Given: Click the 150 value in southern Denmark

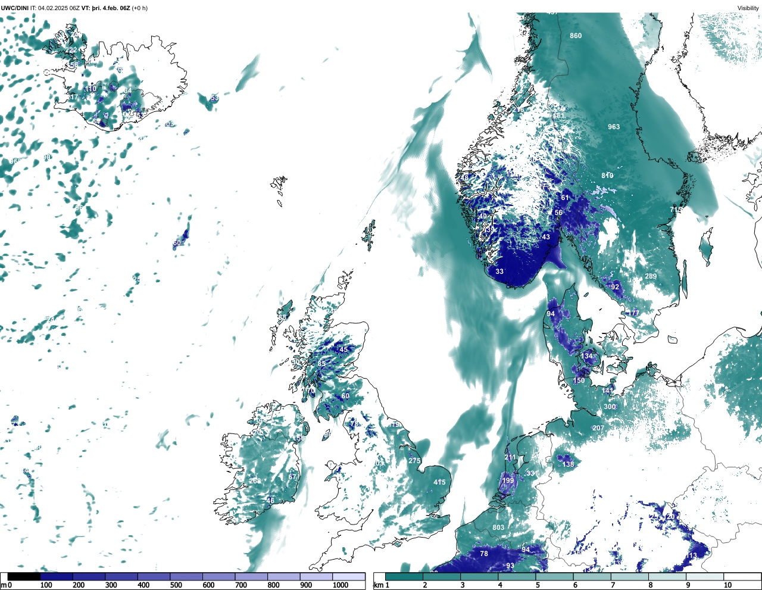Looking at the screenshot, I should (579, 380).
